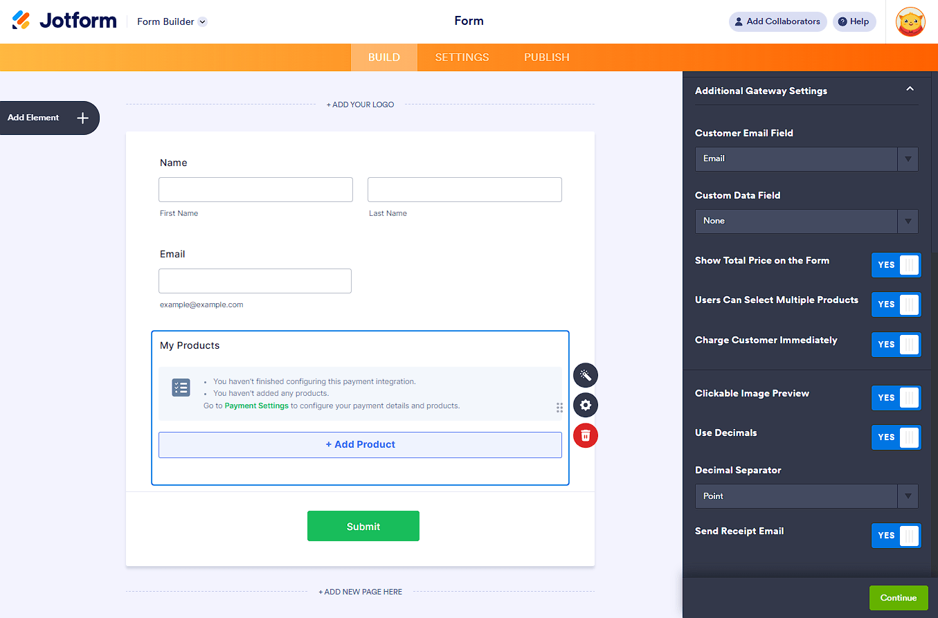938x618 pixels.
Task: Click the Help icon
Action: click(x=854, y=21)
